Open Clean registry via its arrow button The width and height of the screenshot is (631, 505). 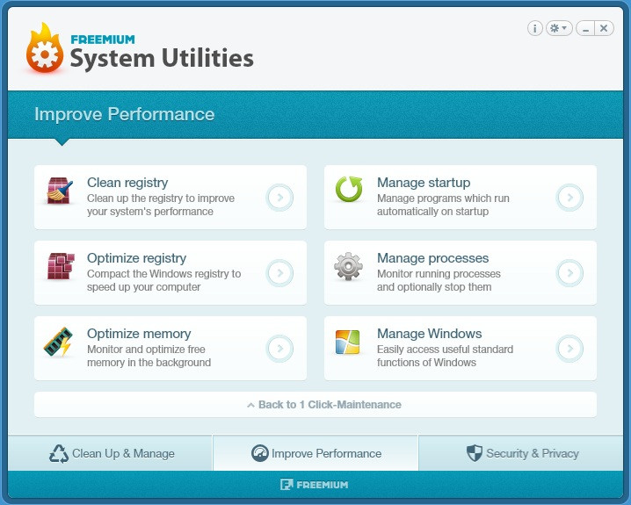point(279,198)
